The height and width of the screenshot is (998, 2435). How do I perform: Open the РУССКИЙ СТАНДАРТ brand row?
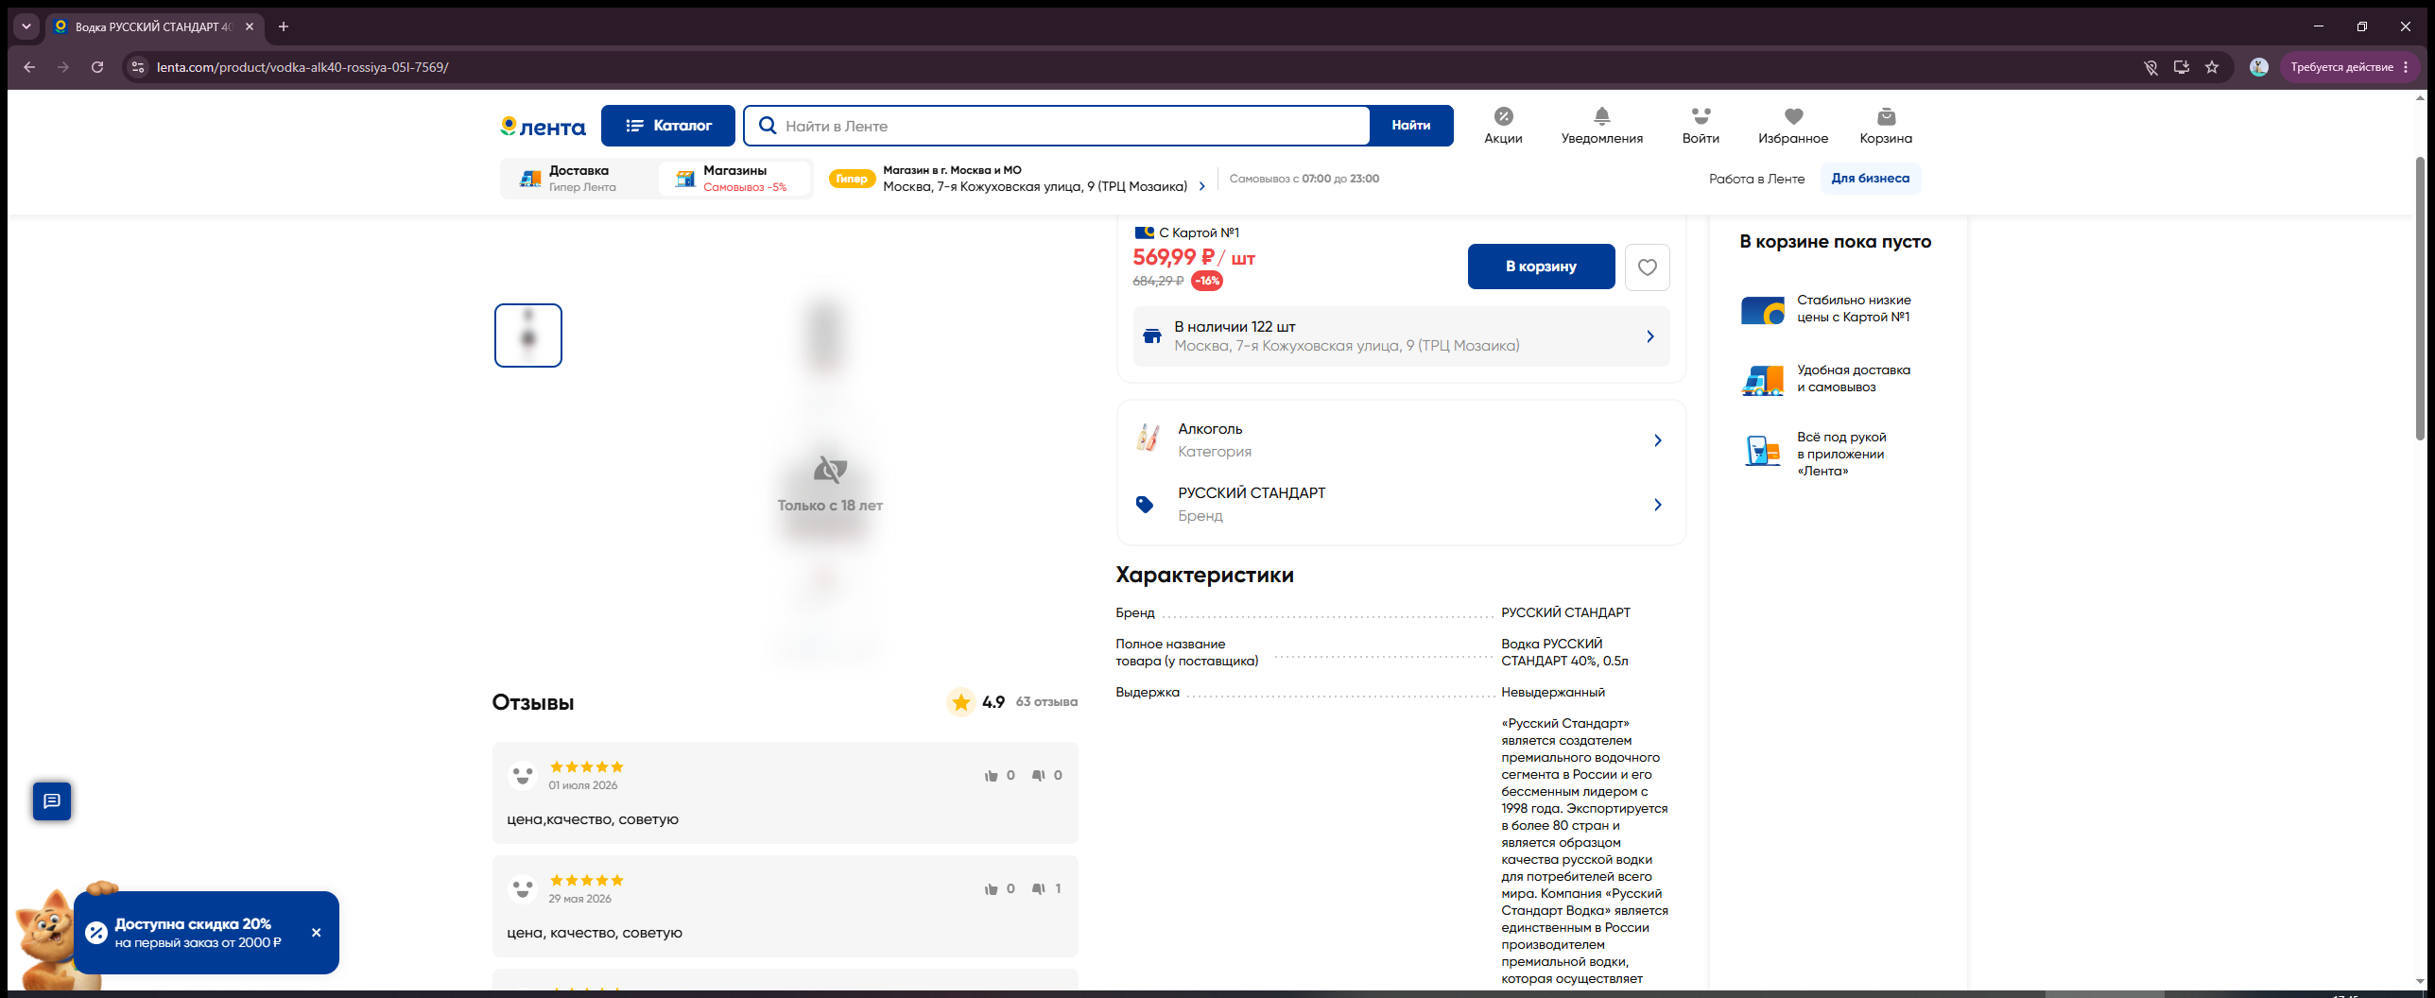[1401, 505]
